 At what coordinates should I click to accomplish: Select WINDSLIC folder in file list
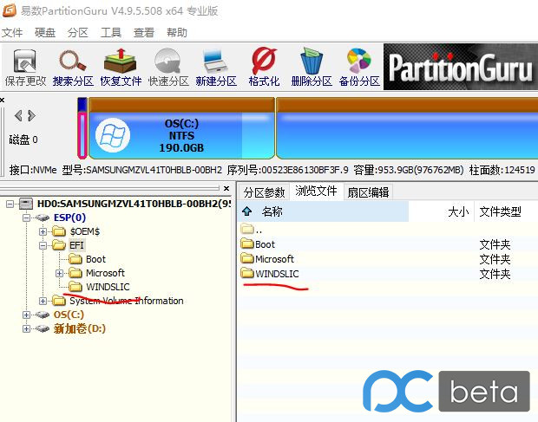(270, 274)
